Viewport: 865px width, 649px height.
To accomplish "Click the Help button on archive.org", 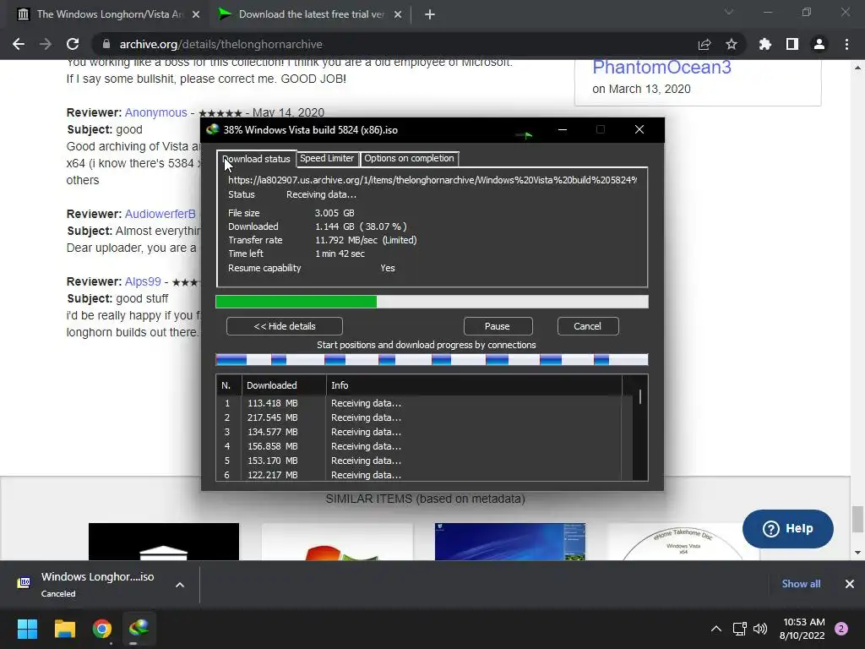I will coord(788,529).
